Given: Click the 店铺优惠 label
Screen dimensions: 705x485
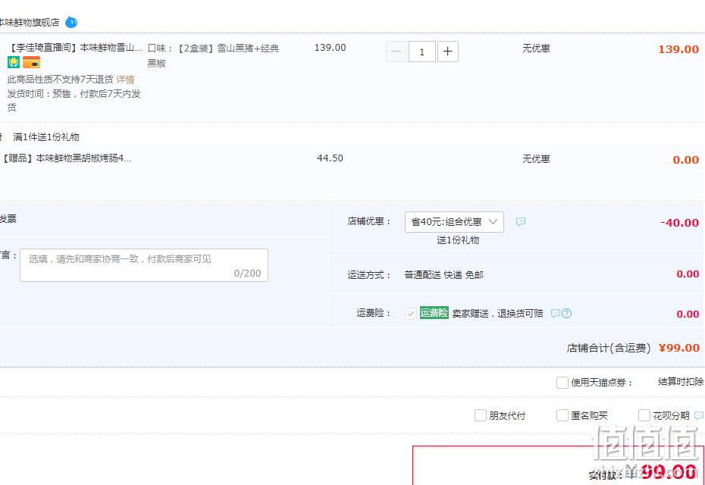Looking at the screenshot, I should [x=369, y=221].
